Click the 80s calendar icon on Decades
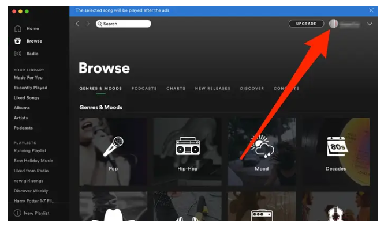Image resolution: width=384 pixels, height=227 pixels. pos(337,146)
